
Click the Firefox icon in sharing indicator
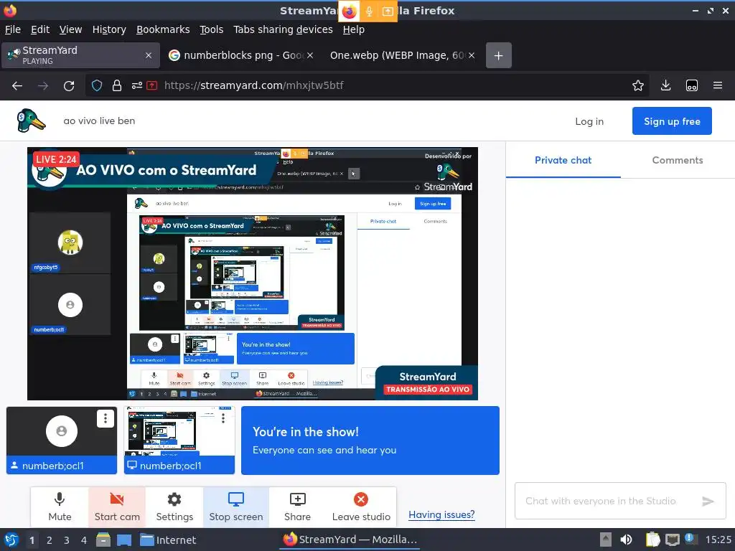tap(350, 11)
